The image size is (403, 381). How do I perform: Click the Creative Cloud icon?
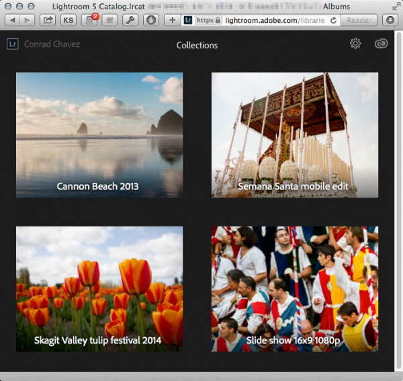381,44
